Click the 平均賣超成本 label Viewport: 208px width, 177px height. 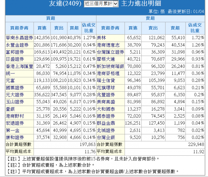click(109, 151)
